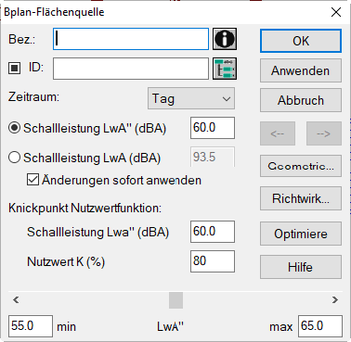Click the OK button
The image size is (351, 342).
coord(301,41)
